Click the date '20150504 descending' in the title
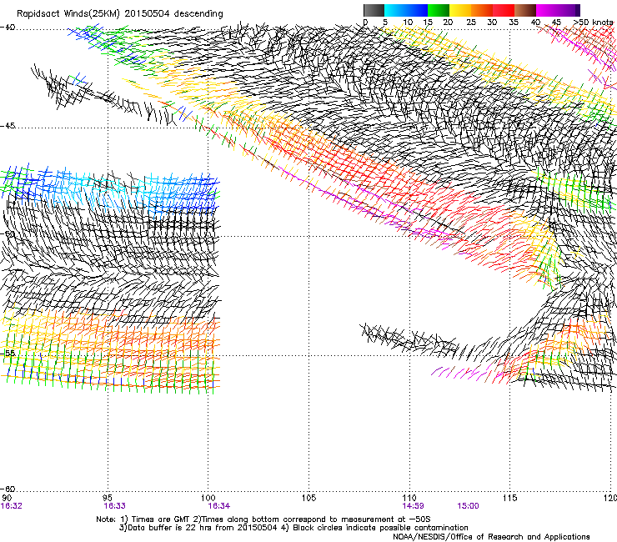This screenshot has height=542, width=617. tap(173, 14)
